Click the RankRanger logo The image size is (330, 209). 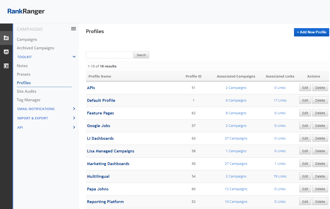click(26, 11)
